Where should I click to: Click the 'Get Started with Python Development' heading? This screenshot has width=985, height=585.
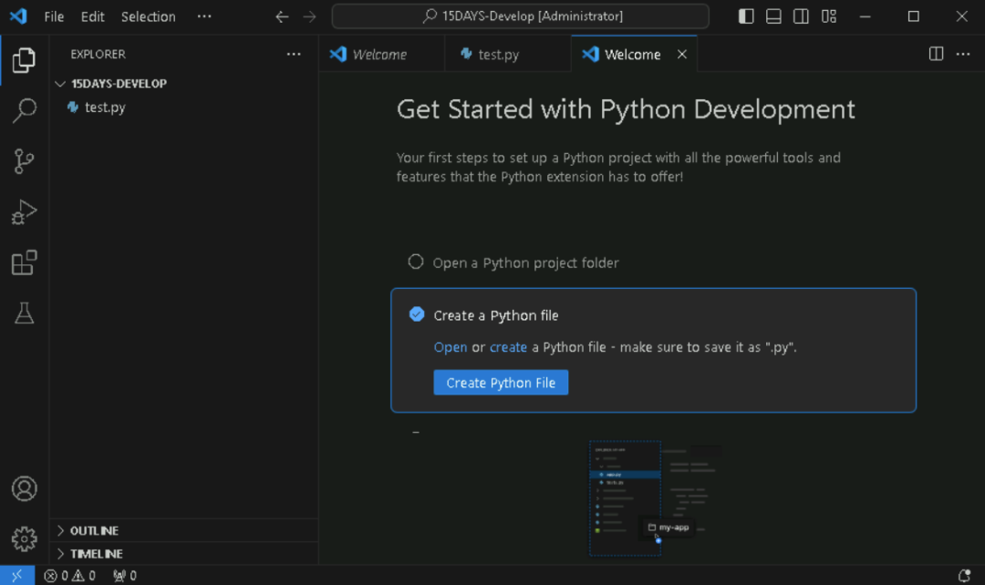626,109
